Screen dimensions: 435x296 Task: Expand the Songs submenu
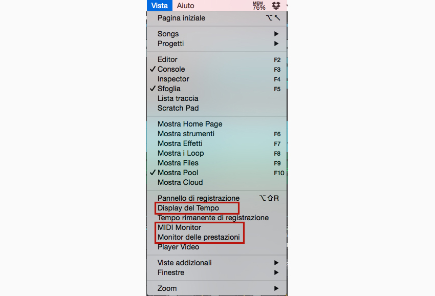point(216,34)
